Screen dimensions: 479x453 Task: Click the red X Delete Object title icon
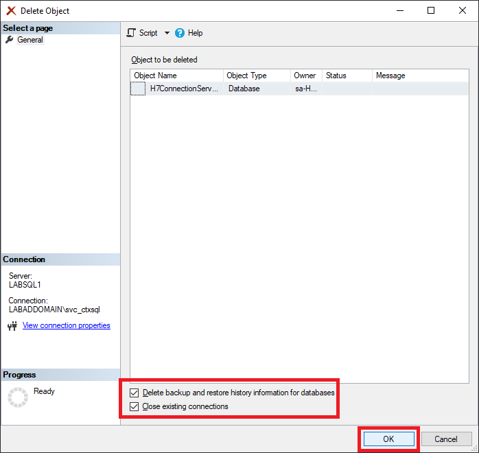[11, 11]
